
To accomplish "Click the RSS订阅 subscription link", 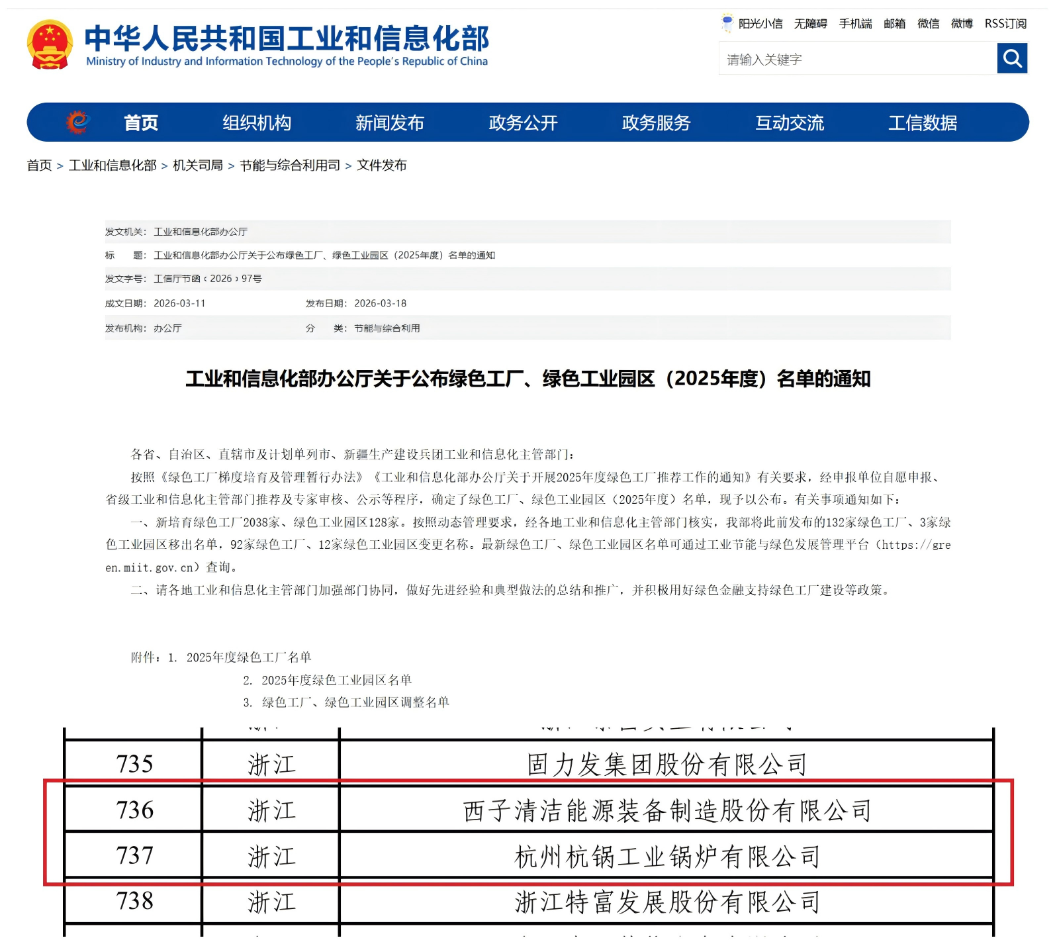I will (x=1005, y=24).
